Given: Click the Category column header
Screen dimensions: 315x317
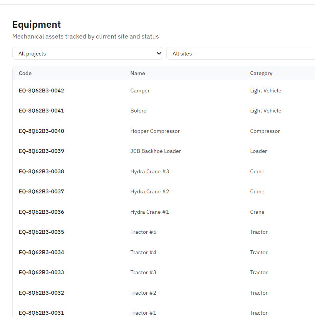Looking at the screenshot, I should coord(261,74).
